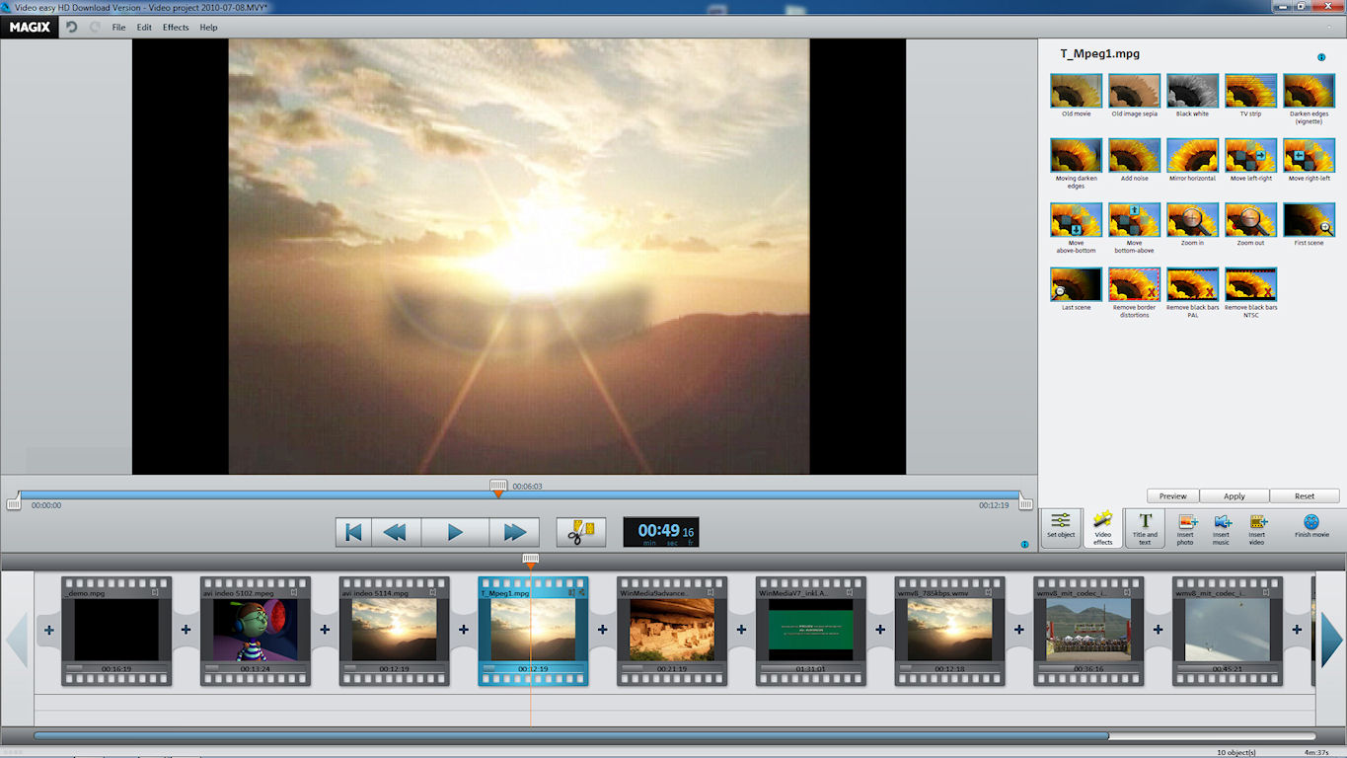Click the undo arrow icon
1347x758 pixels.
tap(72, 28)
